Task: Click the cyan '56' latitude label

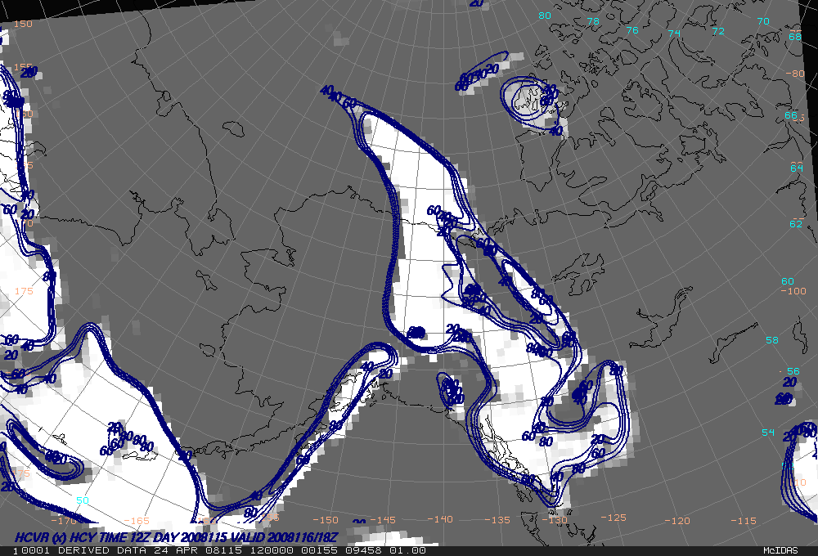Action: [793, 371]
